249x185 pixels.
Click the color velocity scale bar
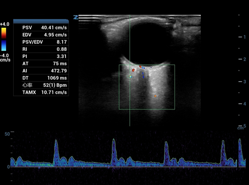click(x=3, y=39)
